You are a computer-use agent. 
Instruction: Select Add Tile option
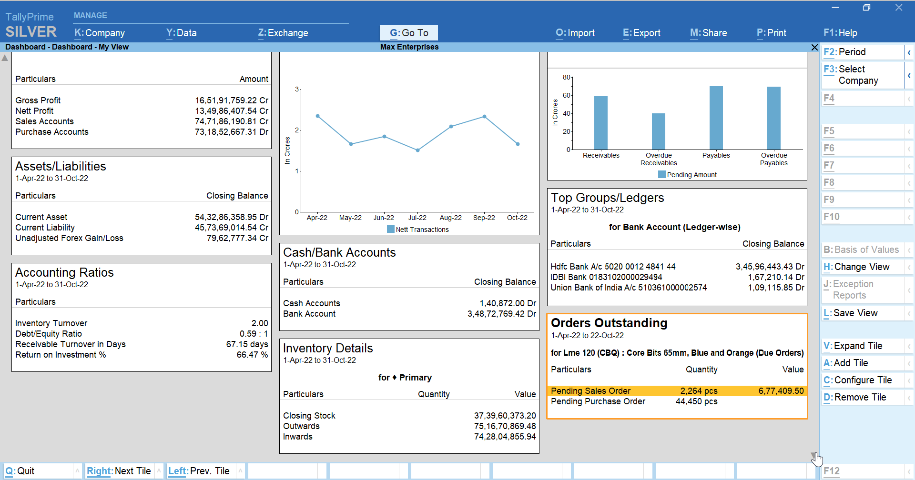[x=851, y=363]
